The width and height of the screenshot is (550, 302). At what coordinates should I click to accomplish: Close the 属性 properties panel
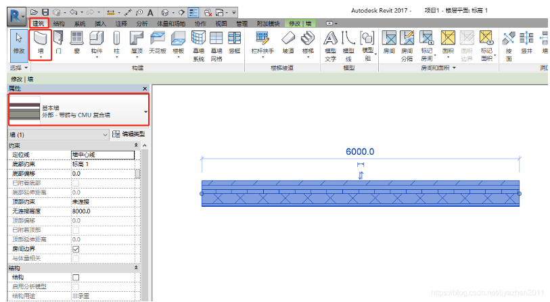pyautogui.click(x=145, y=89)
